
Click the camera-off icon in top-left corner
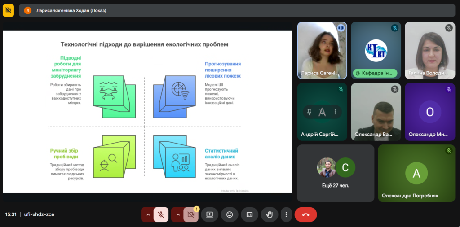click(9, 10)
